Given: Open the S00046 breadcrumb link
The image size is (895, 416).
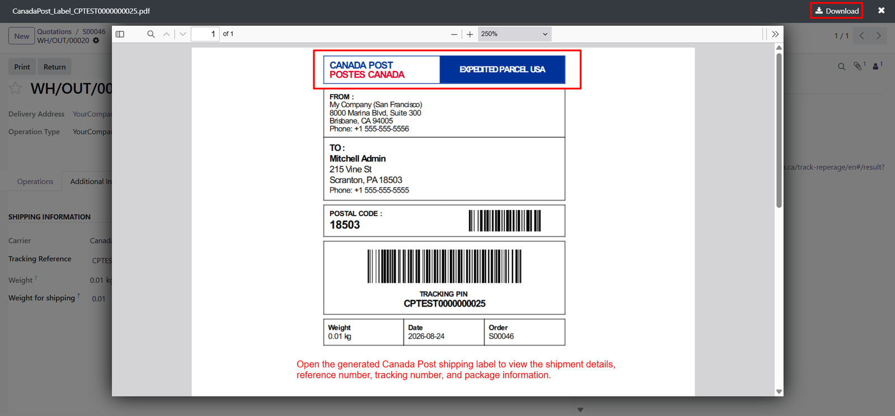Looking at the screenshot, I should [x=94, y=32].
